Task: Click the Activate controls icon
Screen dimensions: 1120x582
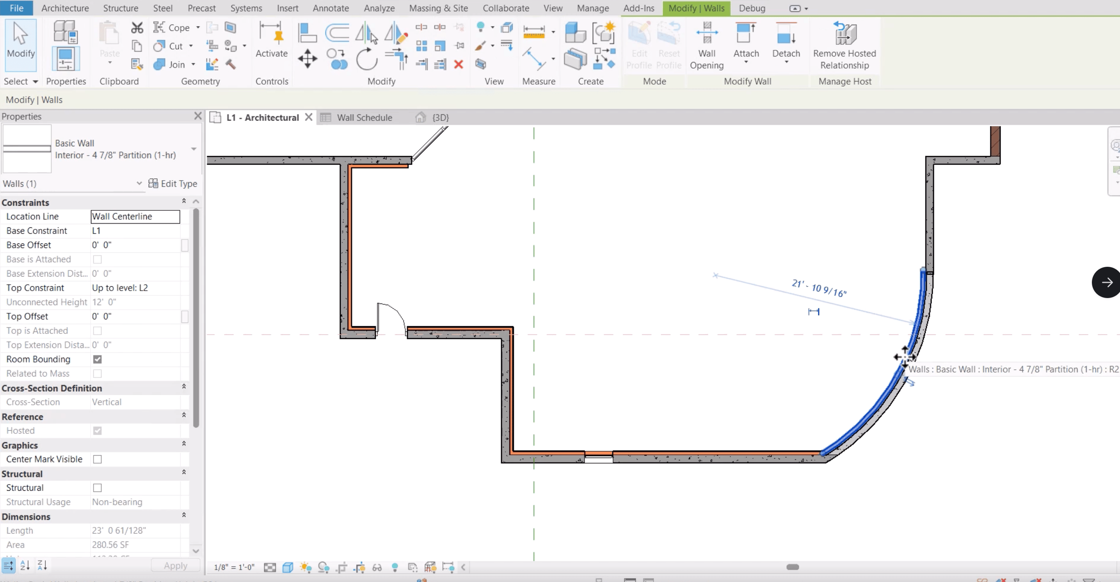Action: pyautogui.click(x=271, y=33)
